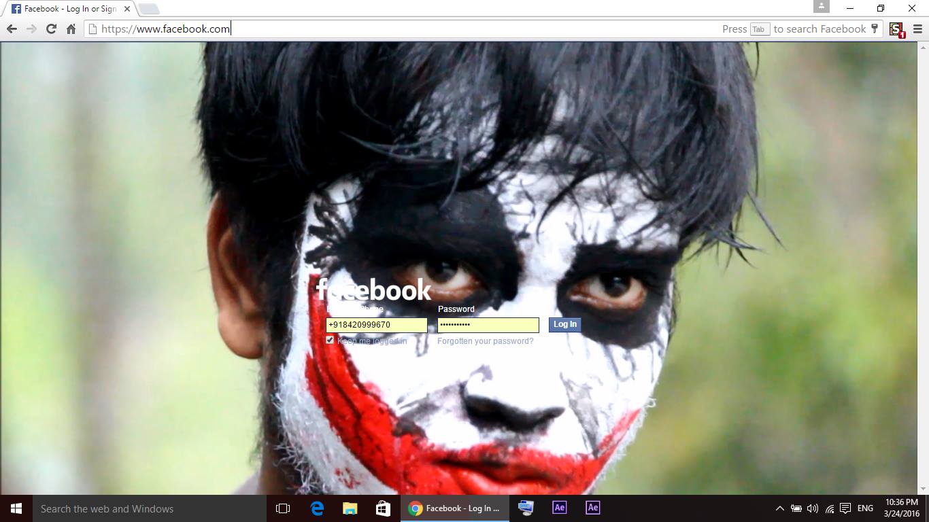Viewport: 929px width, 522px height.
Task: Open File Explorer from taskbar
Action: pyautogui.click(x=350, y=508)
